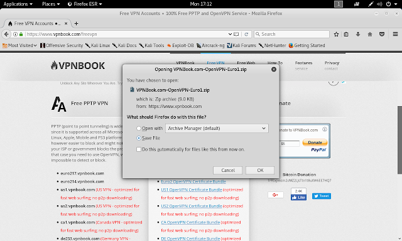Click the pen tool icon in top panel
This screenshot has height=241, width=402.
click(x=371, y=4)
